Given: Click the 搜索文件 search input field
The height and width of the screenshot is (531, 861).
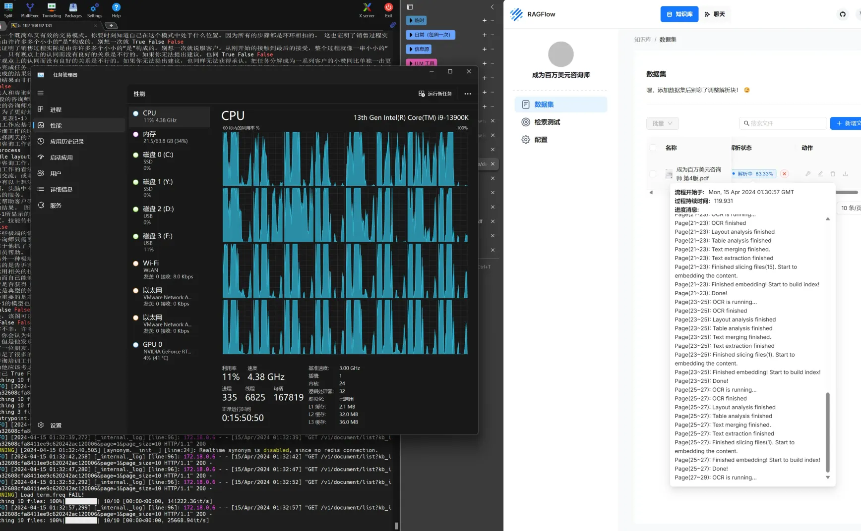Looking at the screenshot, I should point(783,123).
